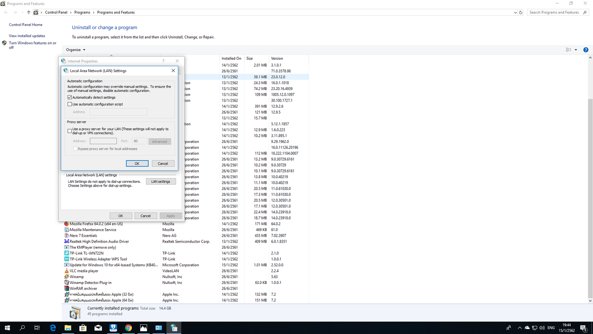Click the blue Help question mark icon
The image size is (593, 334).
(586, 50)
